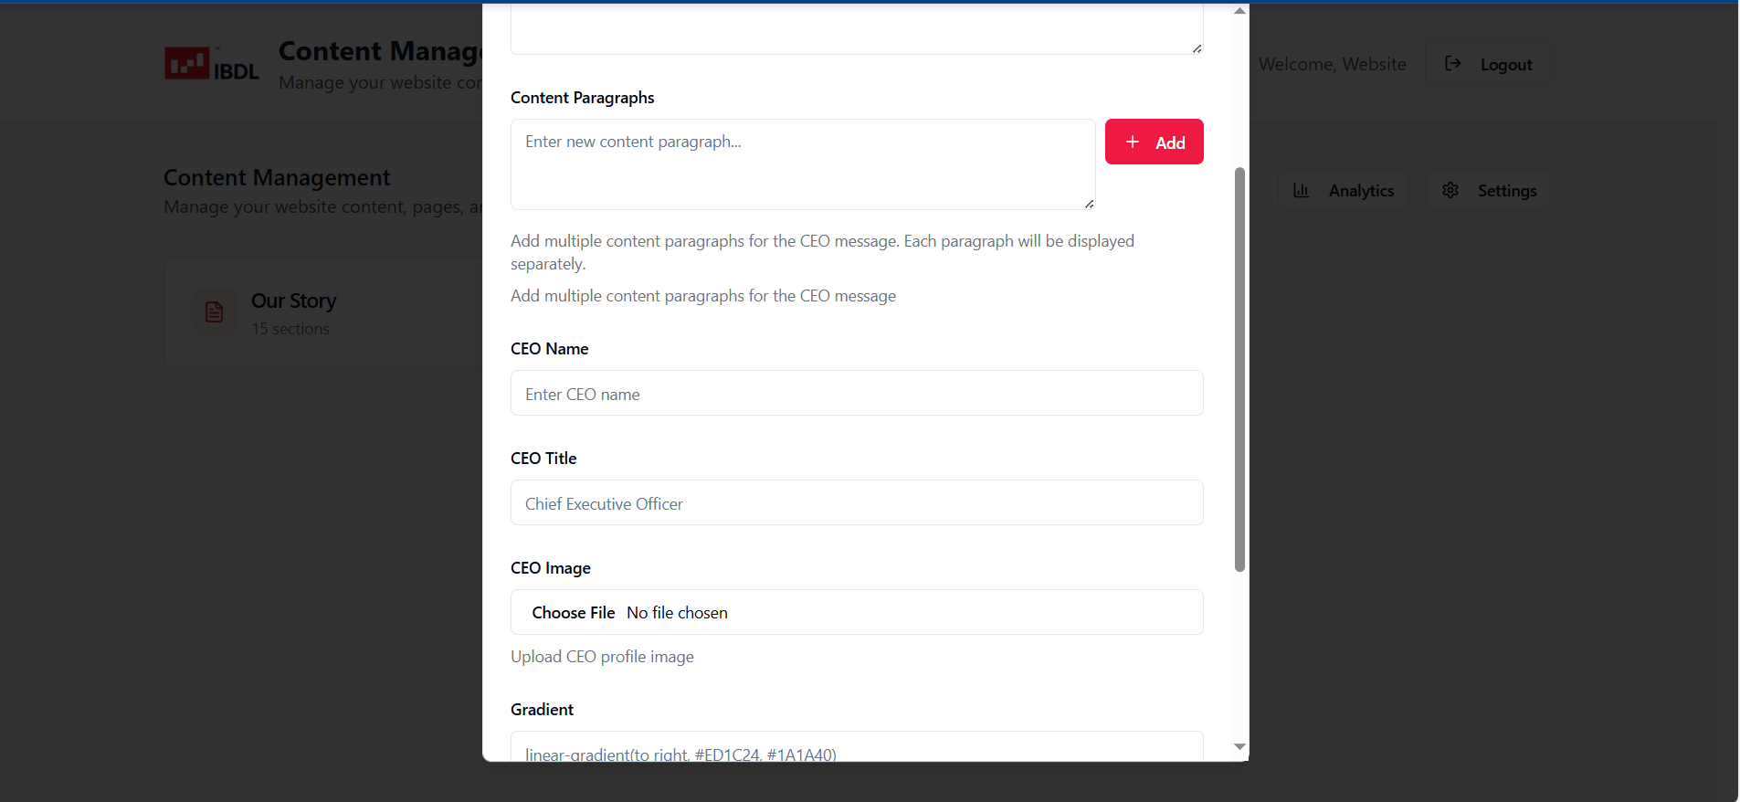Open the Analytics tab label

click(x=1361, y=191)
